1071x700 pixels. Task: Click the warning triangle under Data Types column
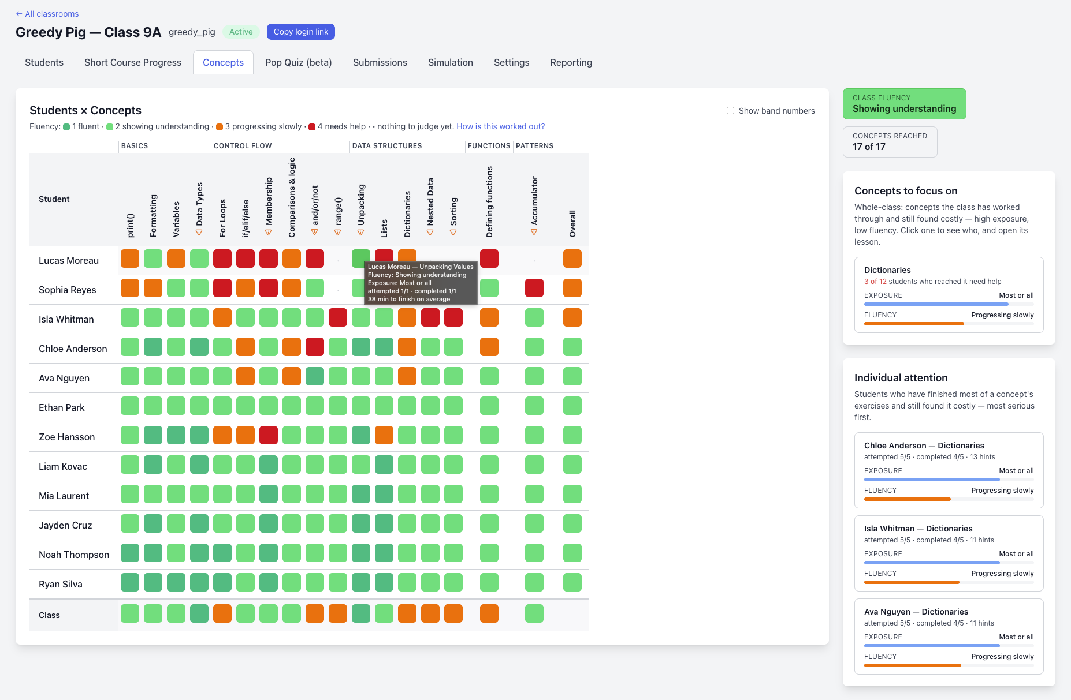(x=199, y=233)
